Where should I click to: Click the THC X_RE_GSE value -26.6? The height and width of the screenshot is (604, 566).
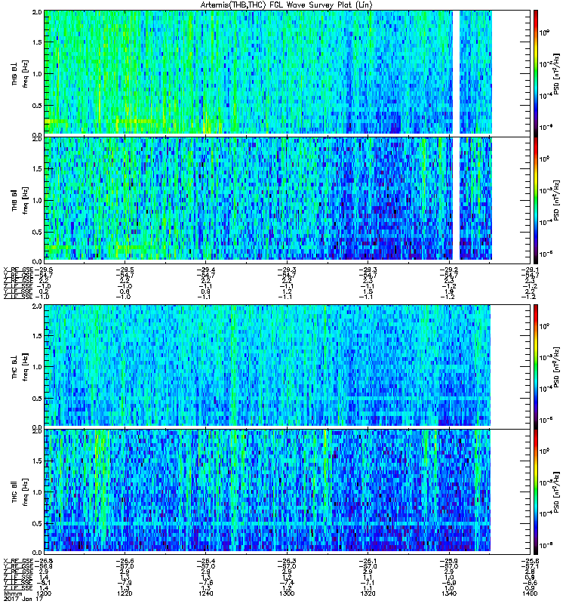point(125,561)
